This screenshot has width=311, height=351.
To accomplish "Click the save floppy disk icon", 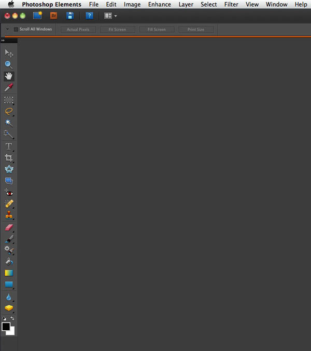I will 70,16.
